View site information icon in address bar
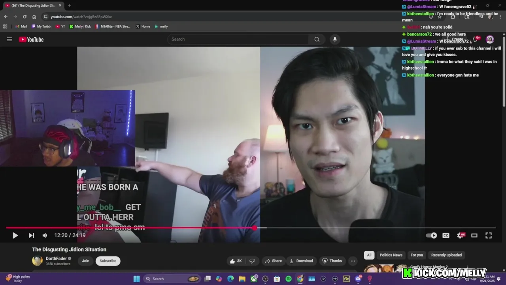This screenshot has height=285, width=506. (45, 17)
